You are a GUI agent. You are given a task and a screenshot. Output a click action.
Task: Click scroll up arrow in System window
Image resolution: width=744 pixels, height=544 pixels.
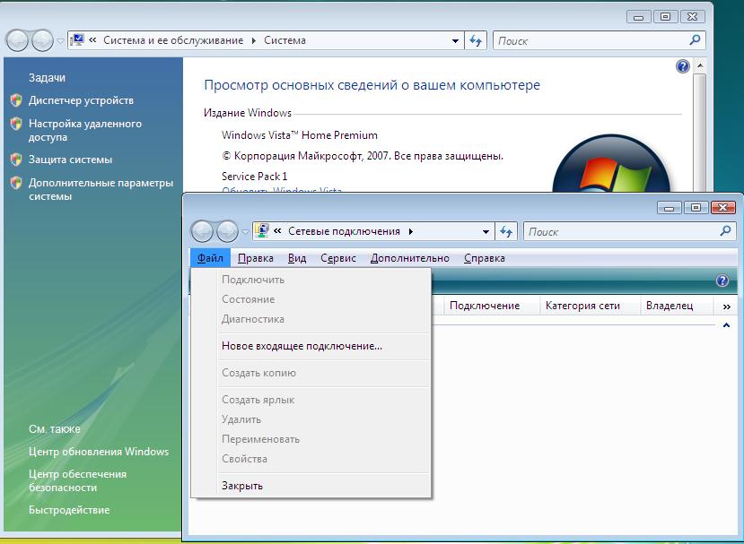point(700,65)
